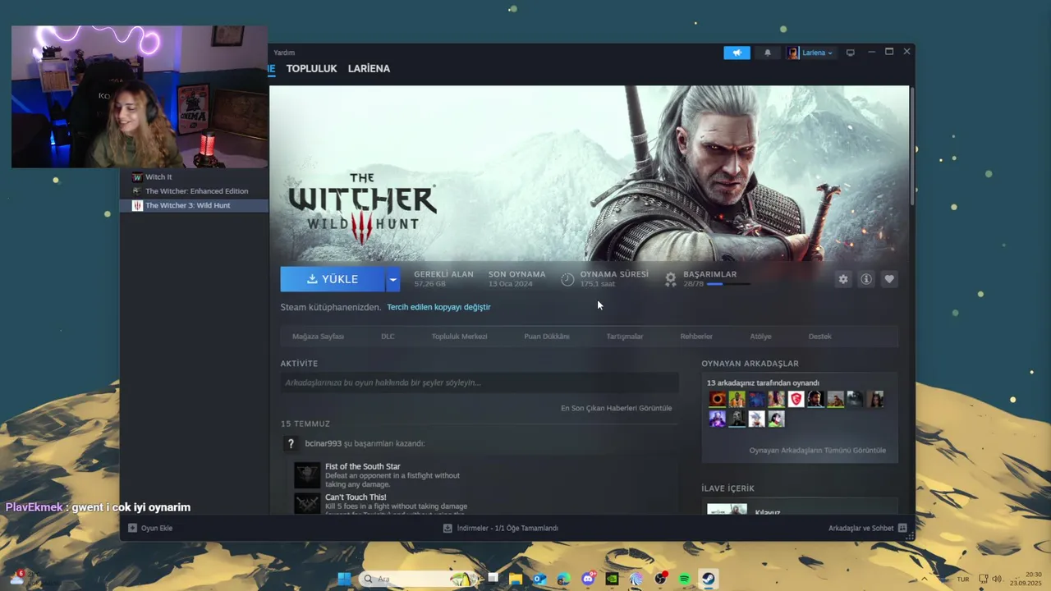Screen dimensions: 1051x591
Task: Click the Oynama Süresi clock icon
Action: 567,279
